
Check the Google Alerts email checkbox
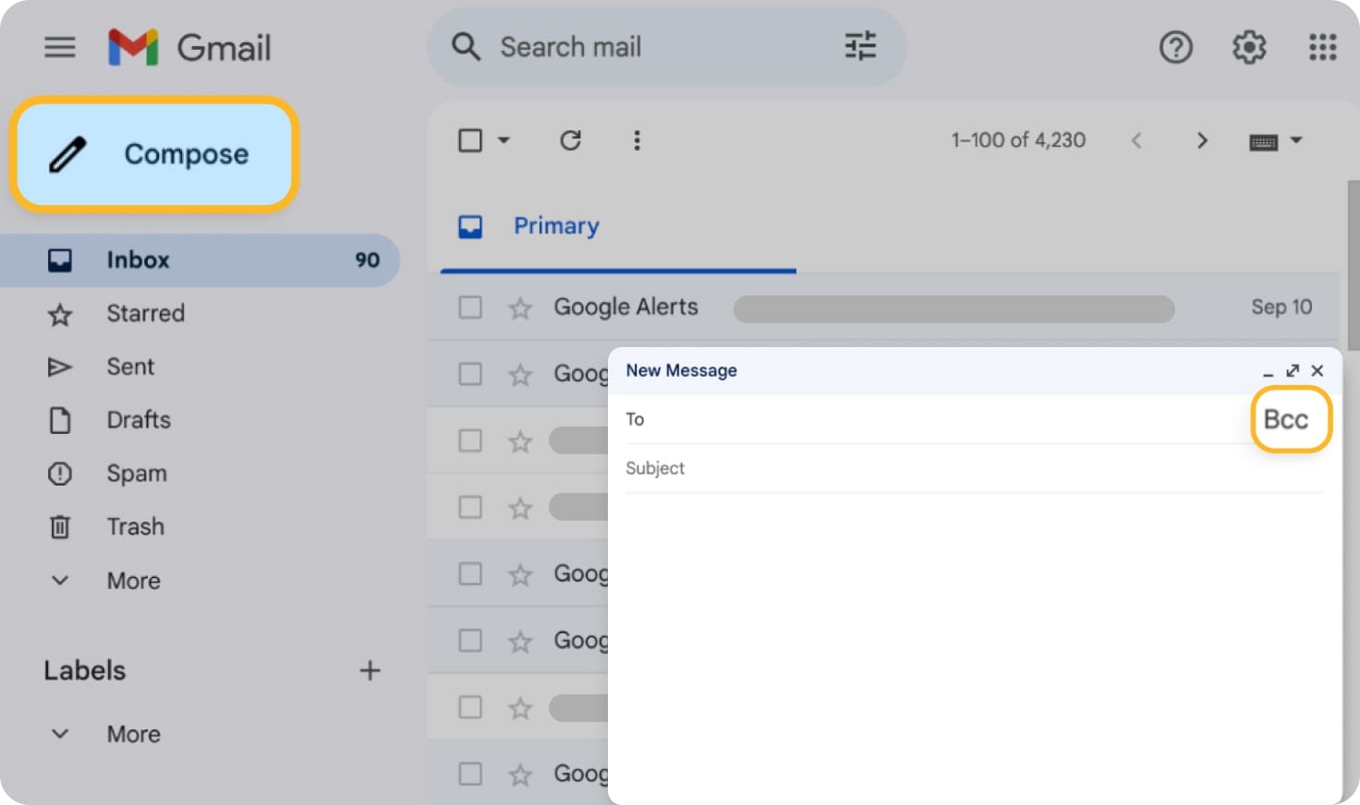click(x=469, y=306)
